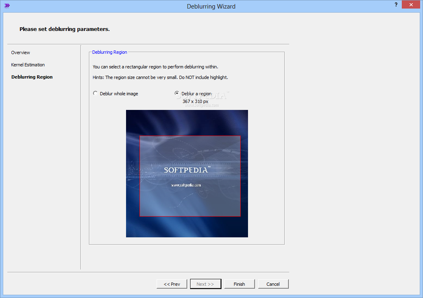Choose the Deblur a region radio button

[x=177, y=93]
